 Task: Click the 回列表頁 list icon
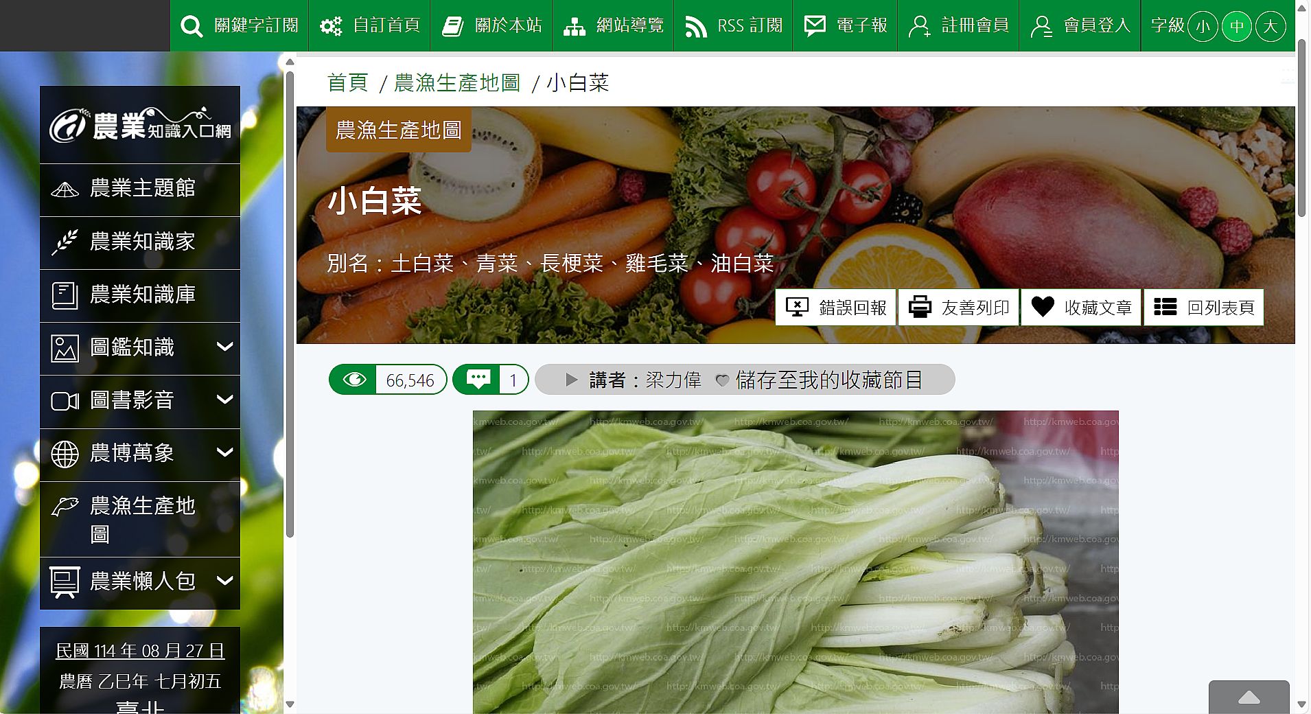tap(1165, 307)
